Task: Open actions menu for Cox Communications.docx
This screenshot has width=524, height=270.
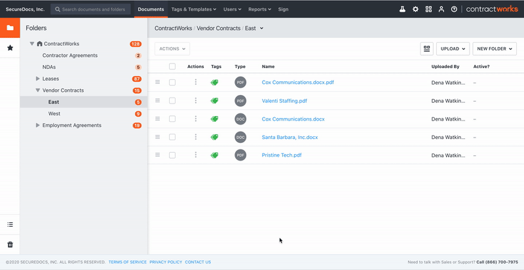Action: (195, 119)
